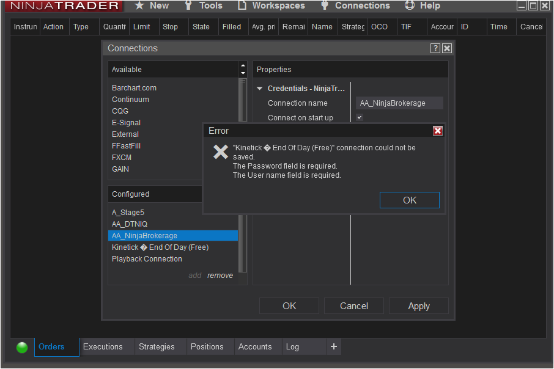Click the plug icon beside Connections
The image size is (554, 369).
pos(324,5)
